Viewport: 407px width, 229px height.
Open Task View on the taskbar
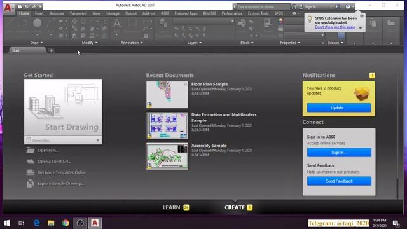click(x=21, y=223)
